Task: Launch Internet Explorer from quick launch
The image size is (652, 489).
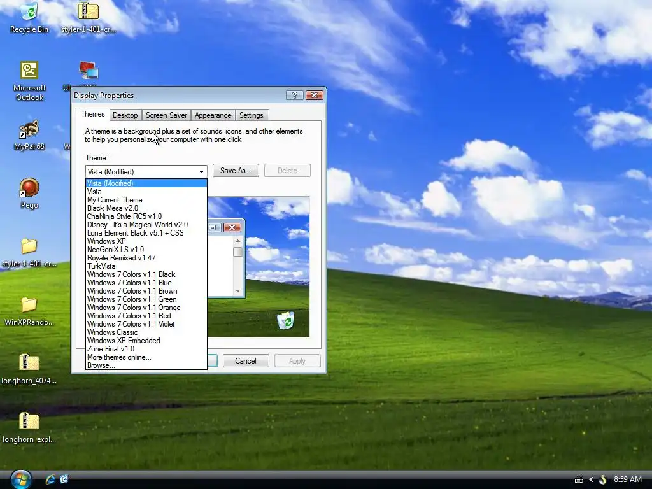Action: (50, 479)
